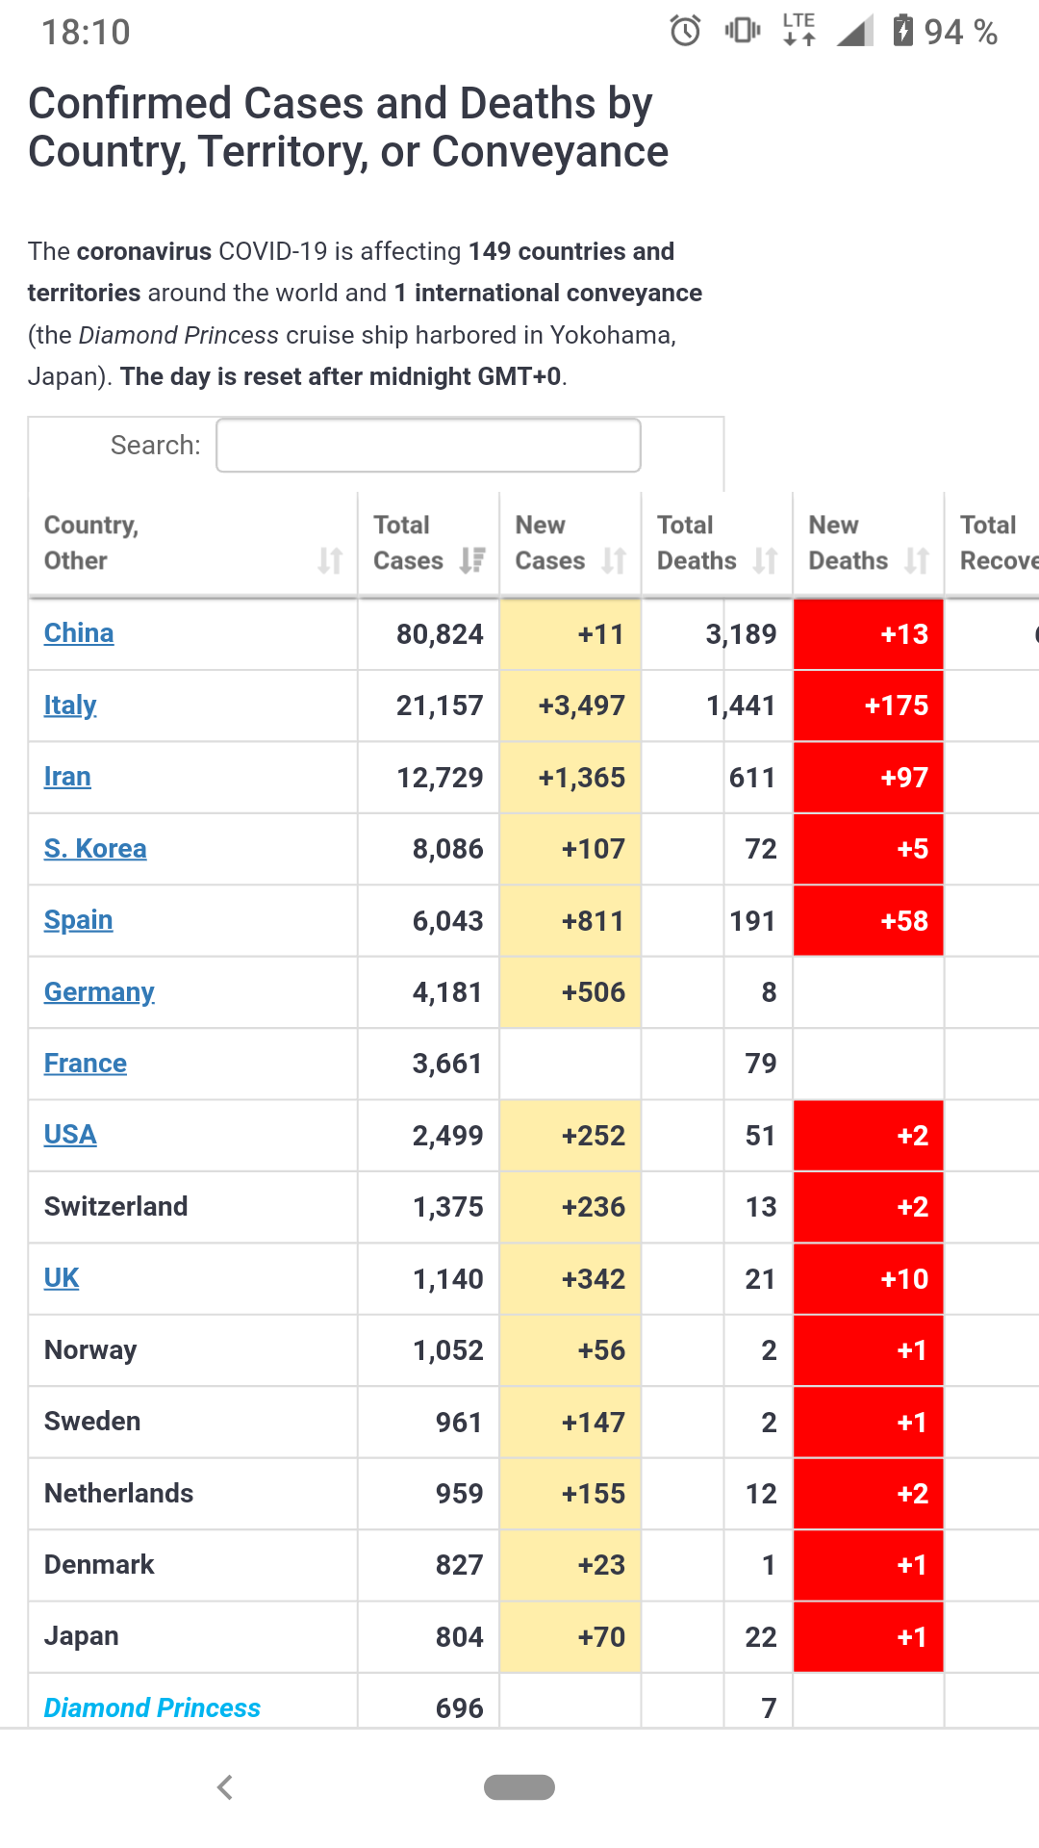Open the Iran country link

coord(67,777)
